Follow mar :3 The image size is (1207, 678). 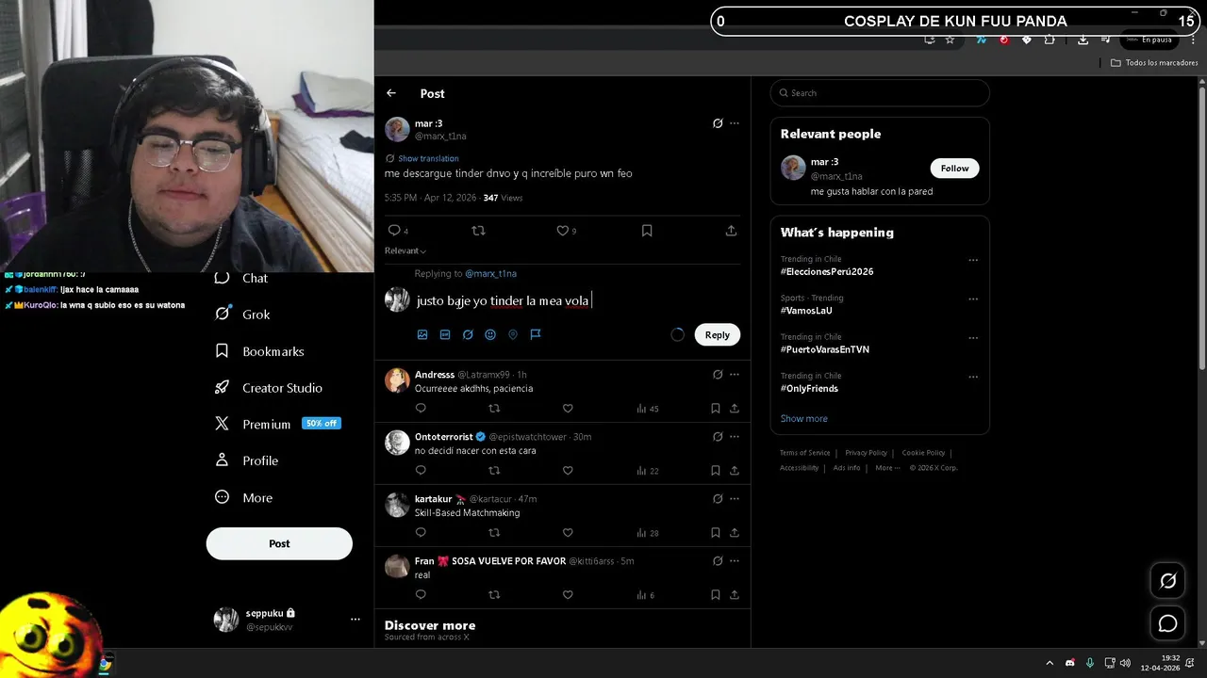(954, 169)
